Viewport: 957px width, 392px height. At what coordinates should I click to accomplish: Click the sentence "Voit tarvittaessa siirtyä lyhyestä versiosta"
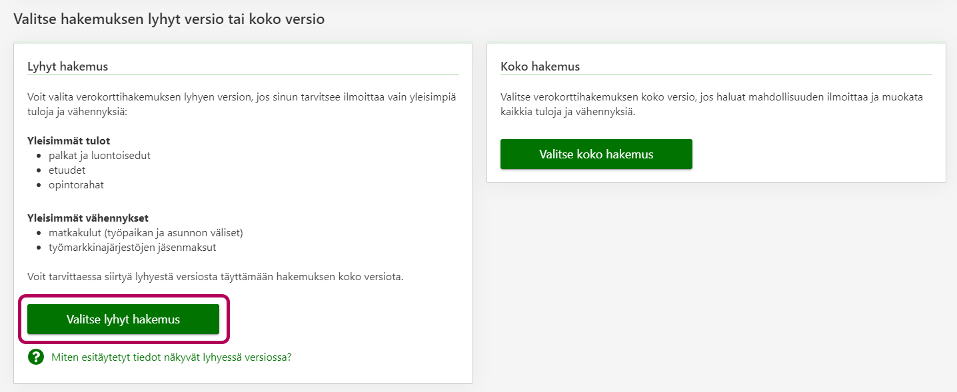[215, 277]
